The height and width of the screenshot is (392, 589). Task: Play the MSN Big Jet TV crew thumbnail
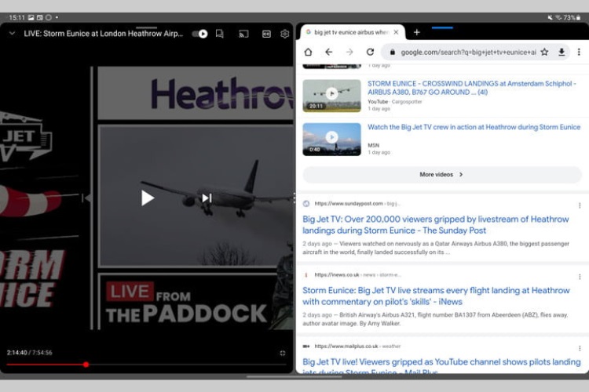331,140
